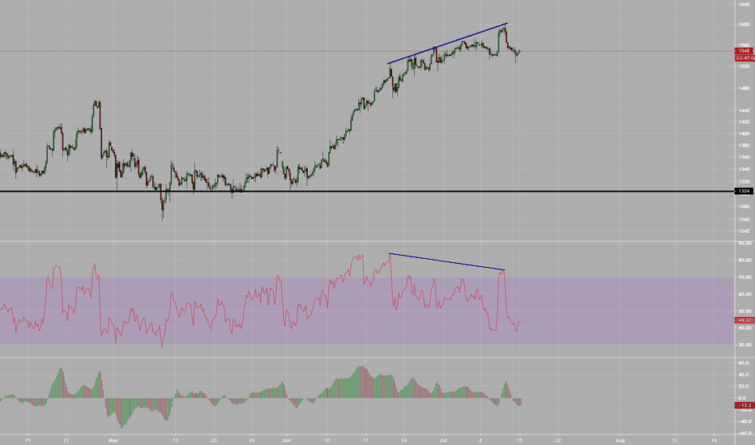The image size is (755, 445).
Task: Click the red 1548 current price label
Action: pyautogui.click(x=744, y=51)
